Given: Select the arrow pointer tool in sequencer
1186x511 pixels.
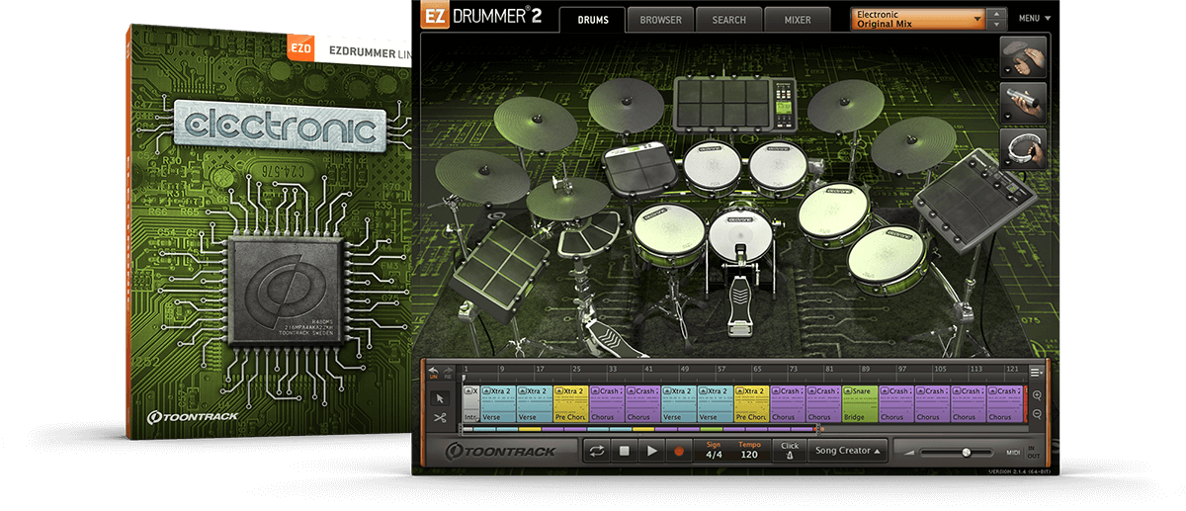Looking at the screenshot, I should tap(440, 398).
